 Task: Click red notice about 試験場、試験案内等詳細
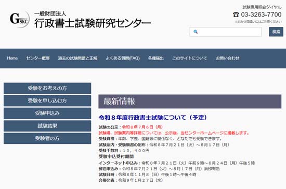(174, 133)
